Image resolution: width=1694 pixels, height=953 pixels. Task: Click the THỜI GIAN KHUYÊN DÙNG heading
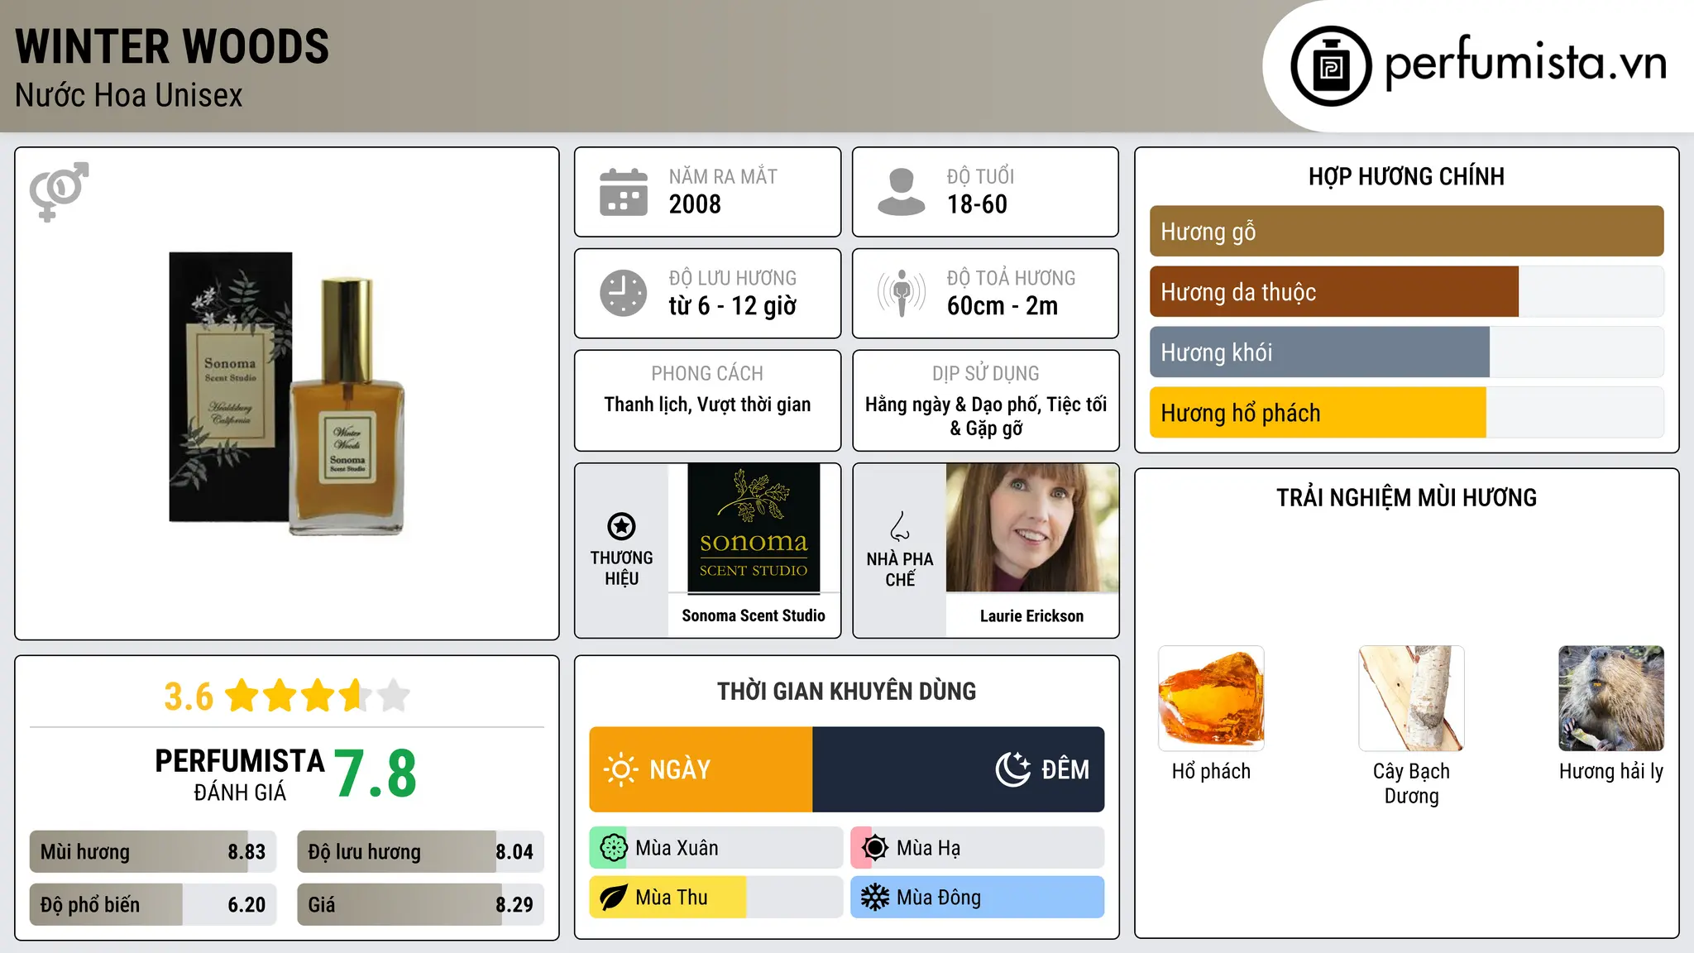[847, 692]
